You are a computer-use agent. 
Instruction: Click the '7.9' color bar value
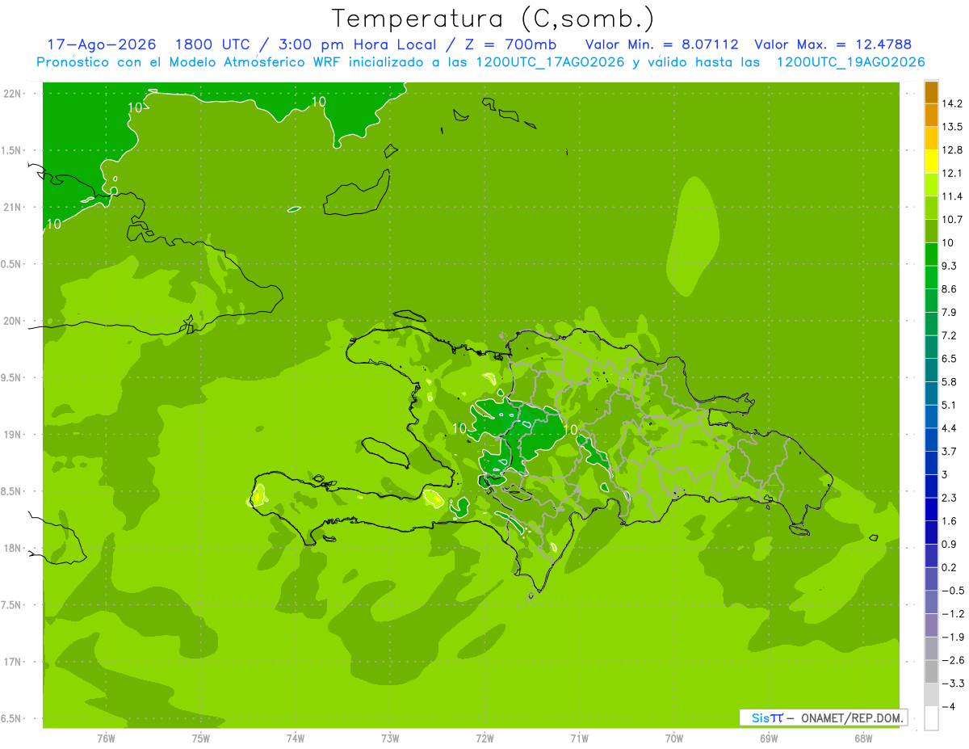point(950,312)
